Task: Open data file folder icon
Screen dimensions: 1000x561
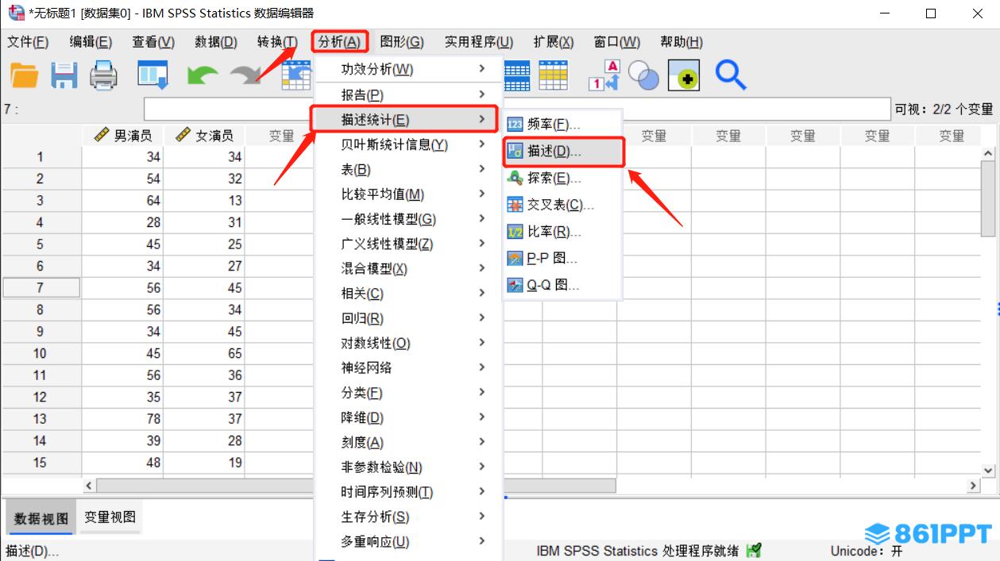Action: coord(25,75)
